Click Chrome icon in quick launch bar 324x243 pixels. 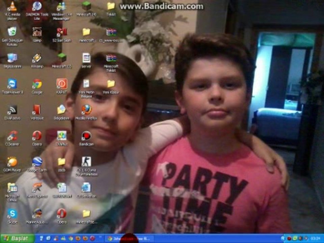coord(71,239)
